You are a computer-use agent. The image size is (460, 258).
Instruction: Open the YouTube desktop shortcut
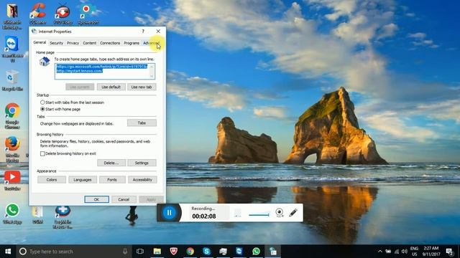click(x=12, y=181)
